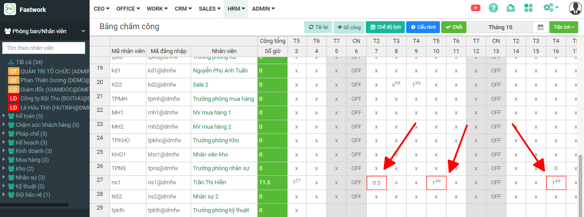Click the Cấu hình configuration button
The height and width of the screenshot is (217, 584).
click(x=423, y=27)
